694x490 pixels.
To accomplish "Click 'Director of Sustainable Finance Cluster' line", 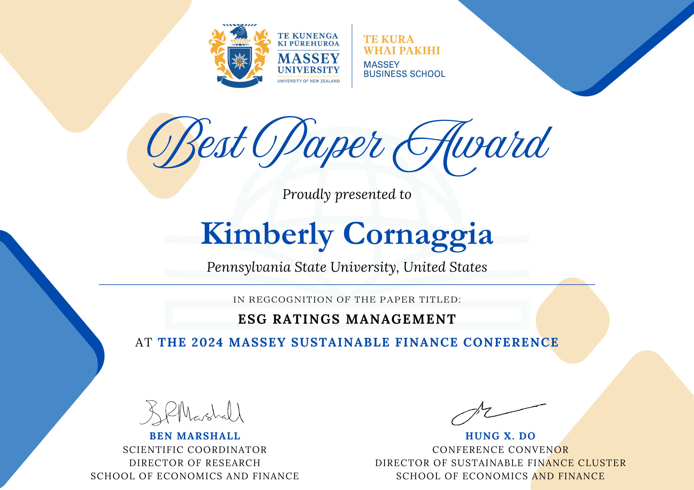I will (x=501, y=463).
